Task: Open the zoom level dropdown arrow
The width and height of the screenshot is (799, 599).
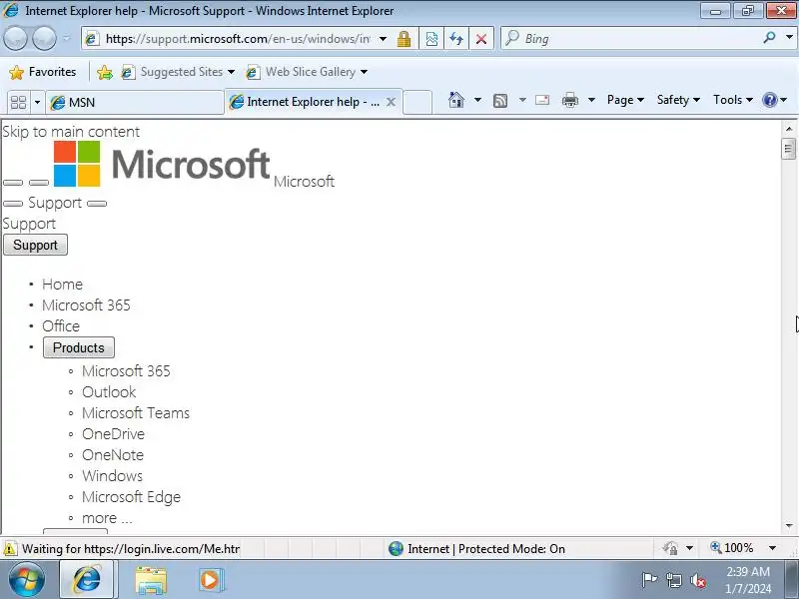Action: click(x=772, y=548)
